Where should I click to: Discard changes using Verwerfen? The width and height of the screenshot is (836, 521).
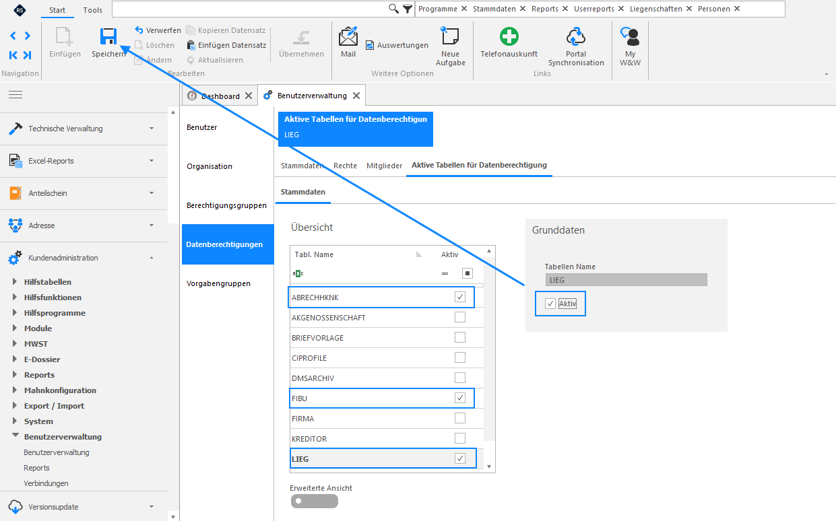pos(158,30)
